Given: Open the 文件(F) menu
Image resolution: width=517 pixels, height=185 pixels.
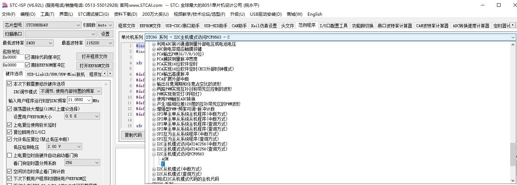Looking at the screenshot, I should tap(9, 14).
